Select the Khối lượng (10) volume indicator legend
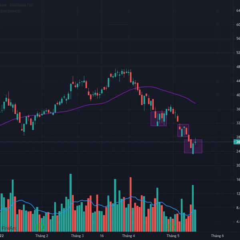 click(16, 5)
